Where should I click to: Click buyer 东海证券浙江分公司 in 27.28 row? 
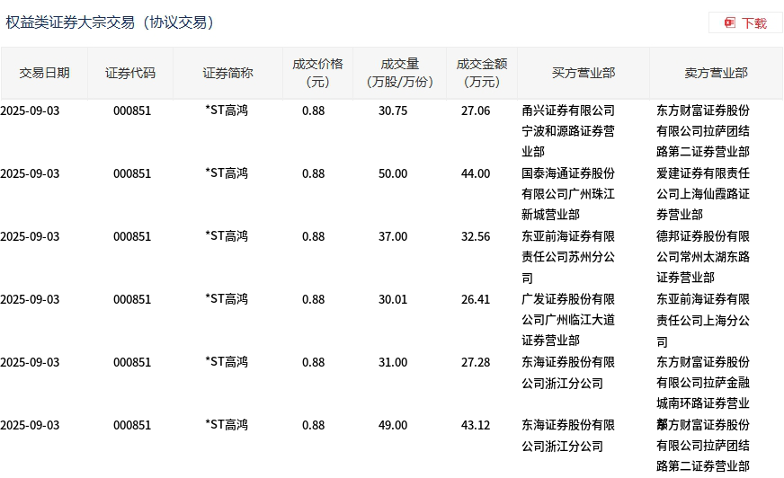pos(568,373)
